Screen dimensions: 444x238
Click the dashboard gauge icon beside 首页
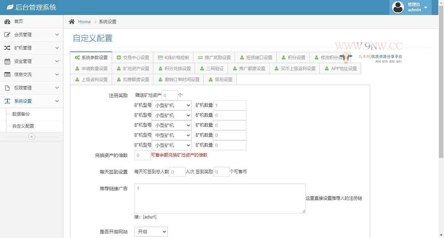pyautogui.click(x=8, y=21)
